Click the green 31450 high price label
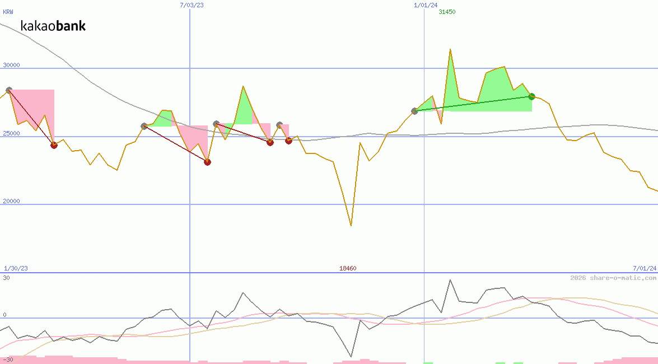 447,12
